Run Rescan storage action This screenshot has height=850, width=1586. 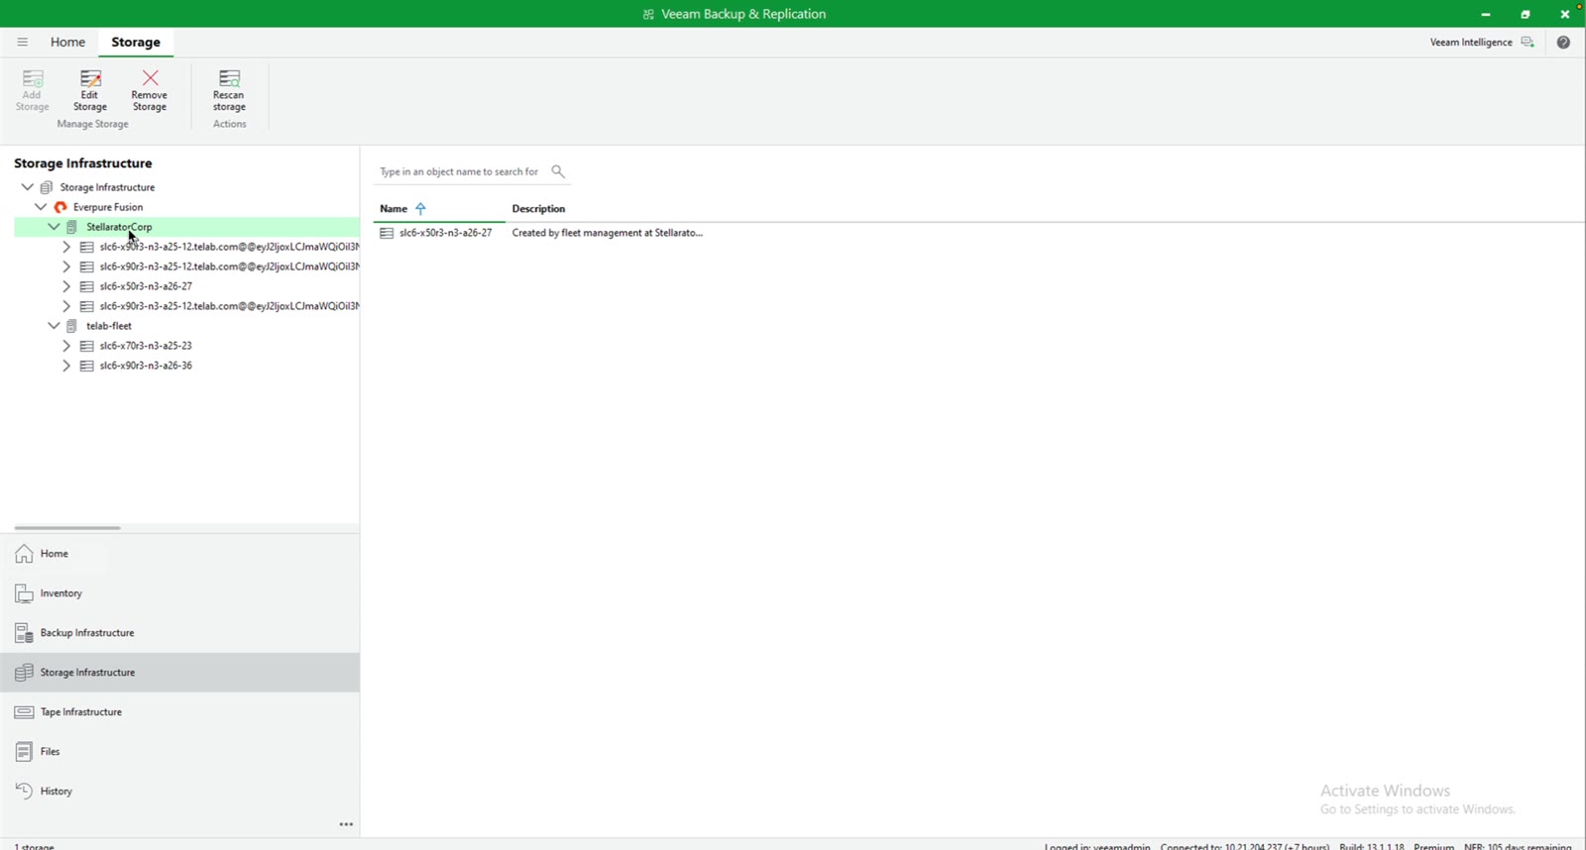[229, 90]
